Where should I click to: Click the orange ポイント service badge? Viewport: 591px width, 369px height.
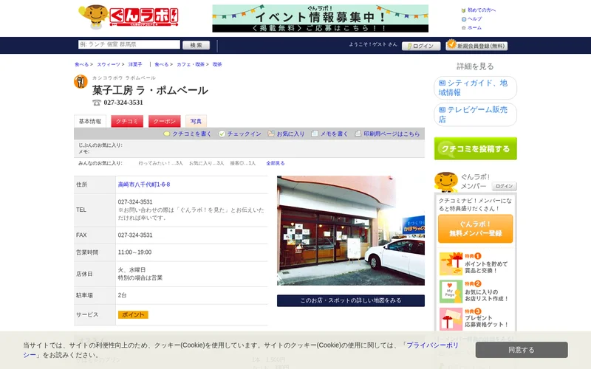[x=133, y=315]
